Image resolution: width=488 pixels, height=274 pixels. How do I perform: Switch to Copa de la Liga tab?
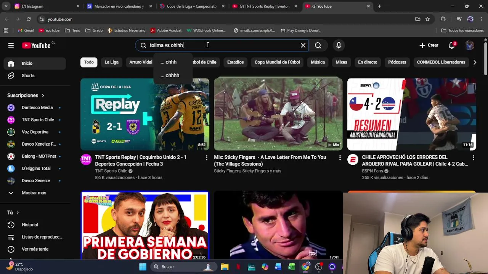click(x=192, y=6)
